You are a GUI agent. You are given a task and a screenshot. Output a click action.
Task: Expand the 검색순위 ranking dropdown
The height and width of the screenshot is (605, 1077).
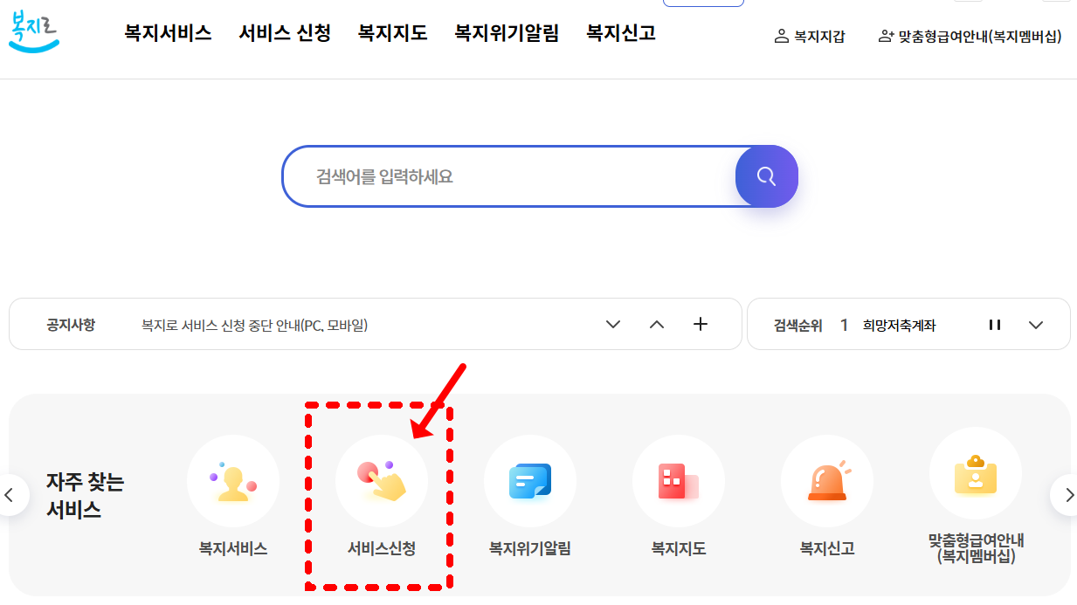pos(1036,324)
